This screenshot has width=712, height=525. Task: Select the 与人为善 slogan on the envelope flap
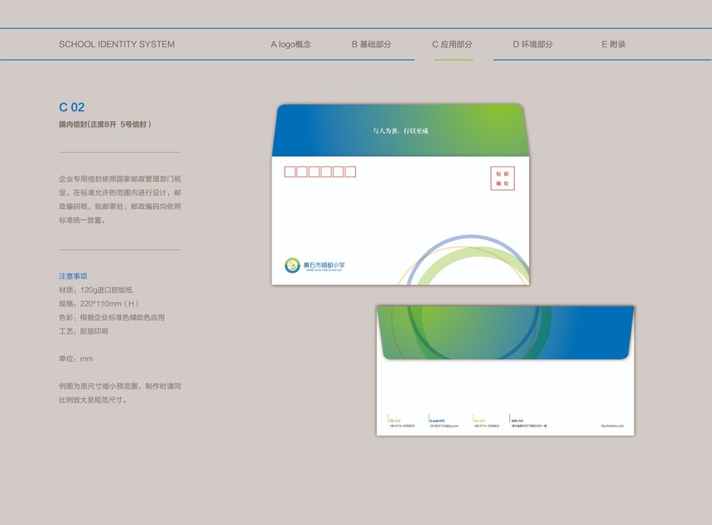400,131
